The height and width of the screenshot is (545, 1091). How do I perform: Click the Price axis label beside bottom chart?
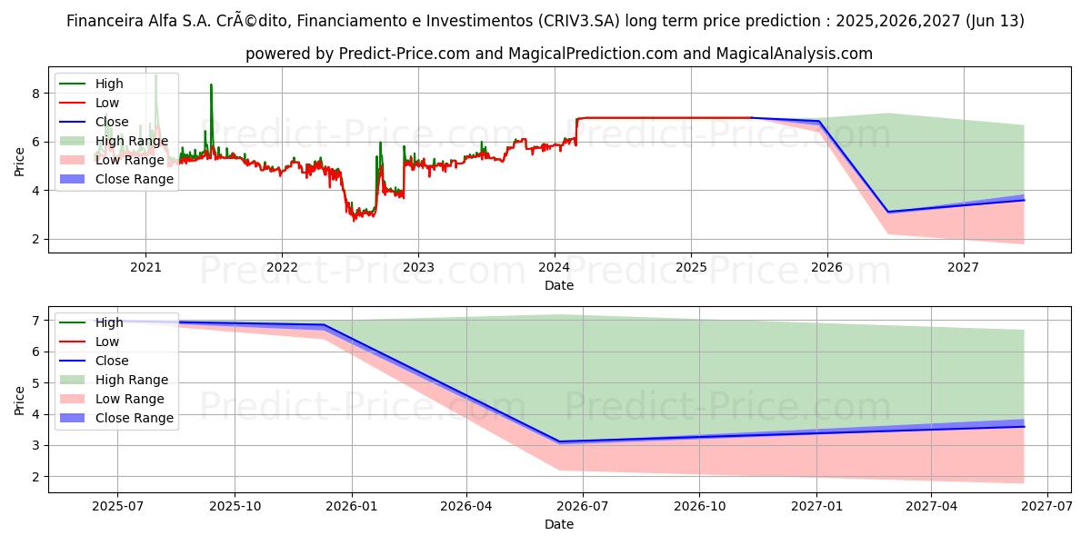(20, 400)
